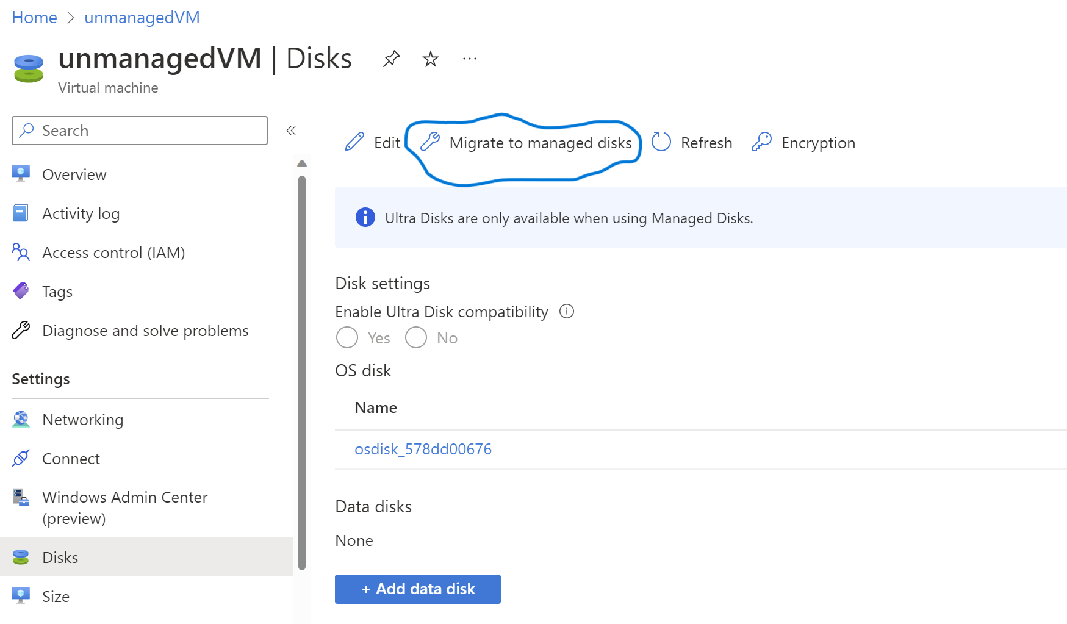Viewport: 1067px width, 624px height.
Task: Open the Encryption key icon in toolbar
Action: point(761,142)
